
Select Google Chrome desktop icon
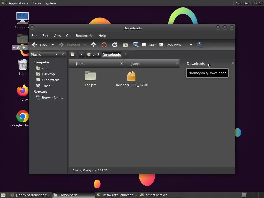(x=19, y=119)
